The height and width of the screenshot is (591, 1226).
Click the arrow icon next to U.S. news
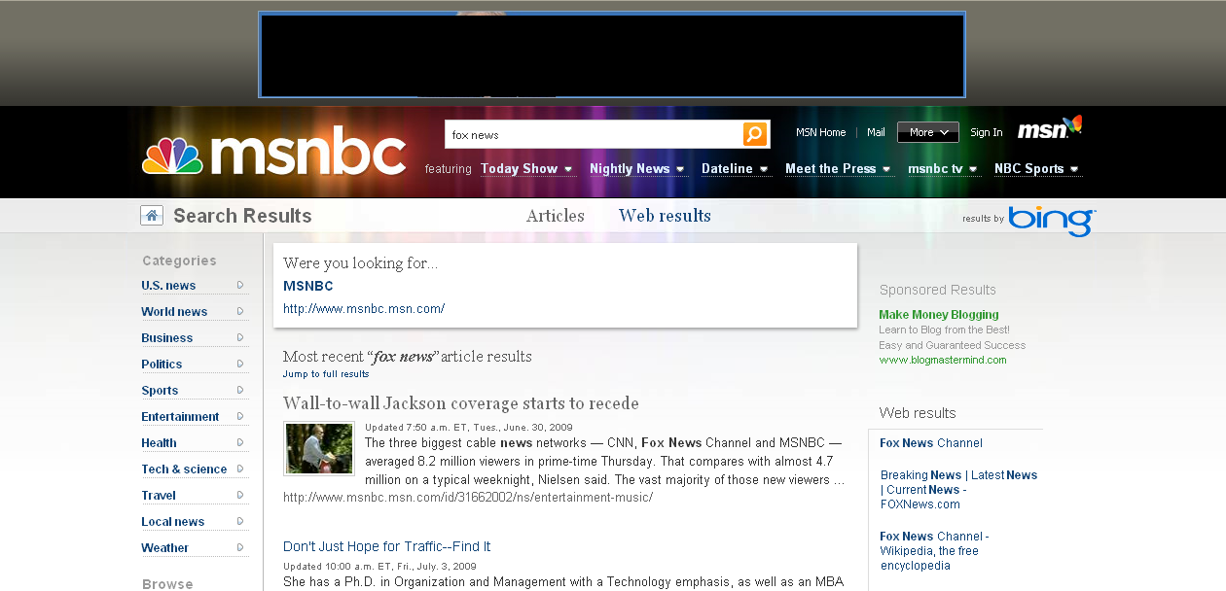240,285
